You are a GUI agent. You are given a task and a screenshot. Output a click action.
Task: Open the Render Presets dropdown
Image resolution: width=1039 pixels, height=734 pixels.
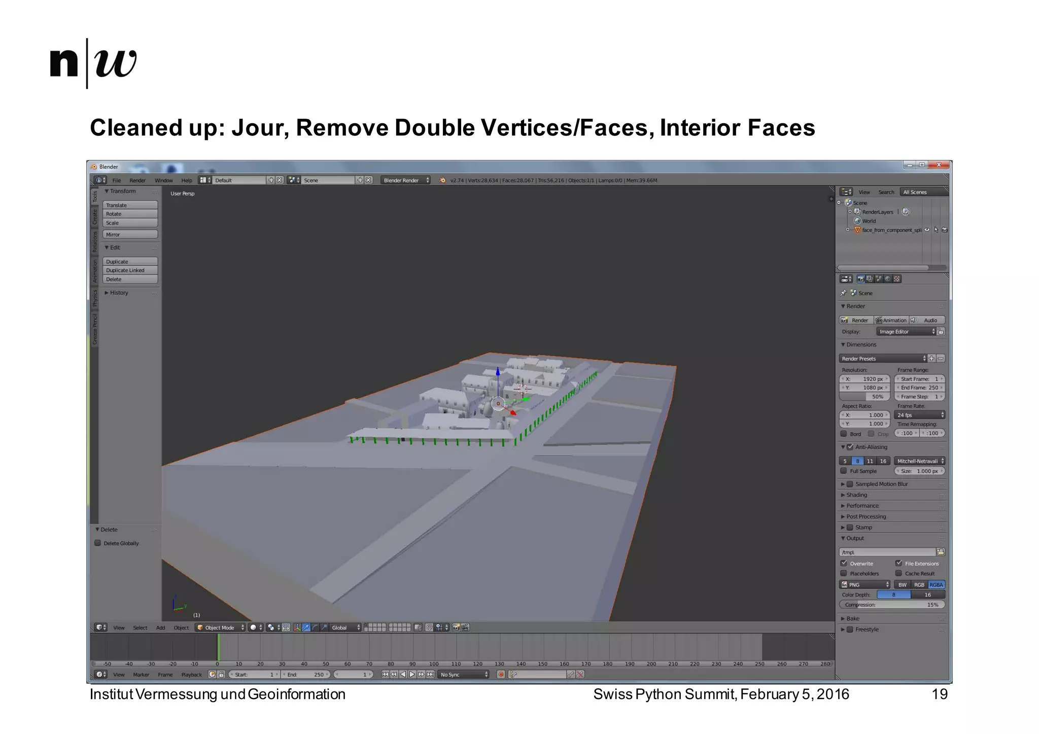pos(883,359)
